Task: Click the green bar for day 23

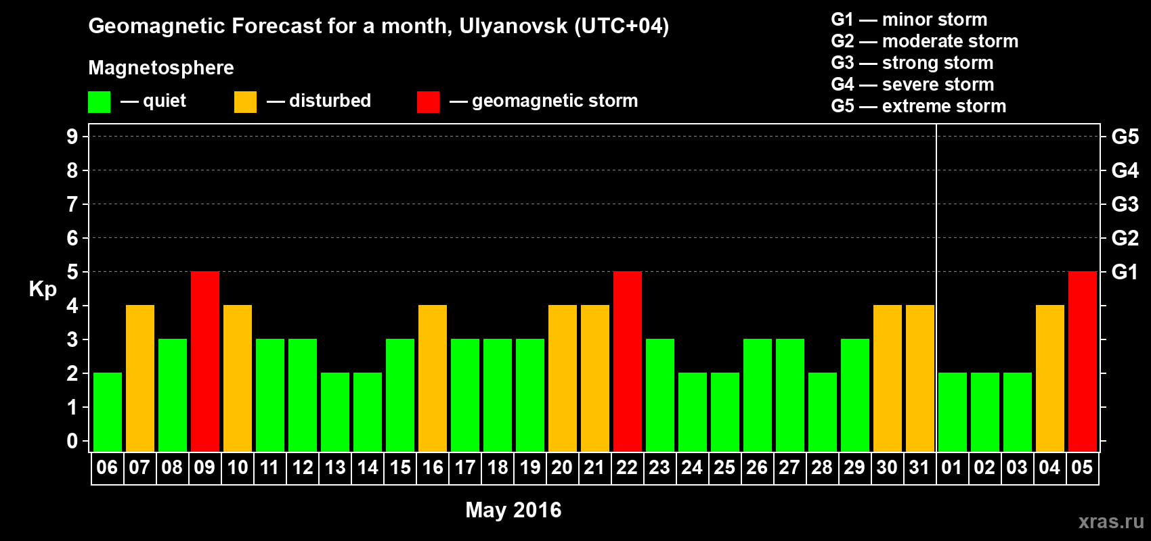Action: (660, 396)
